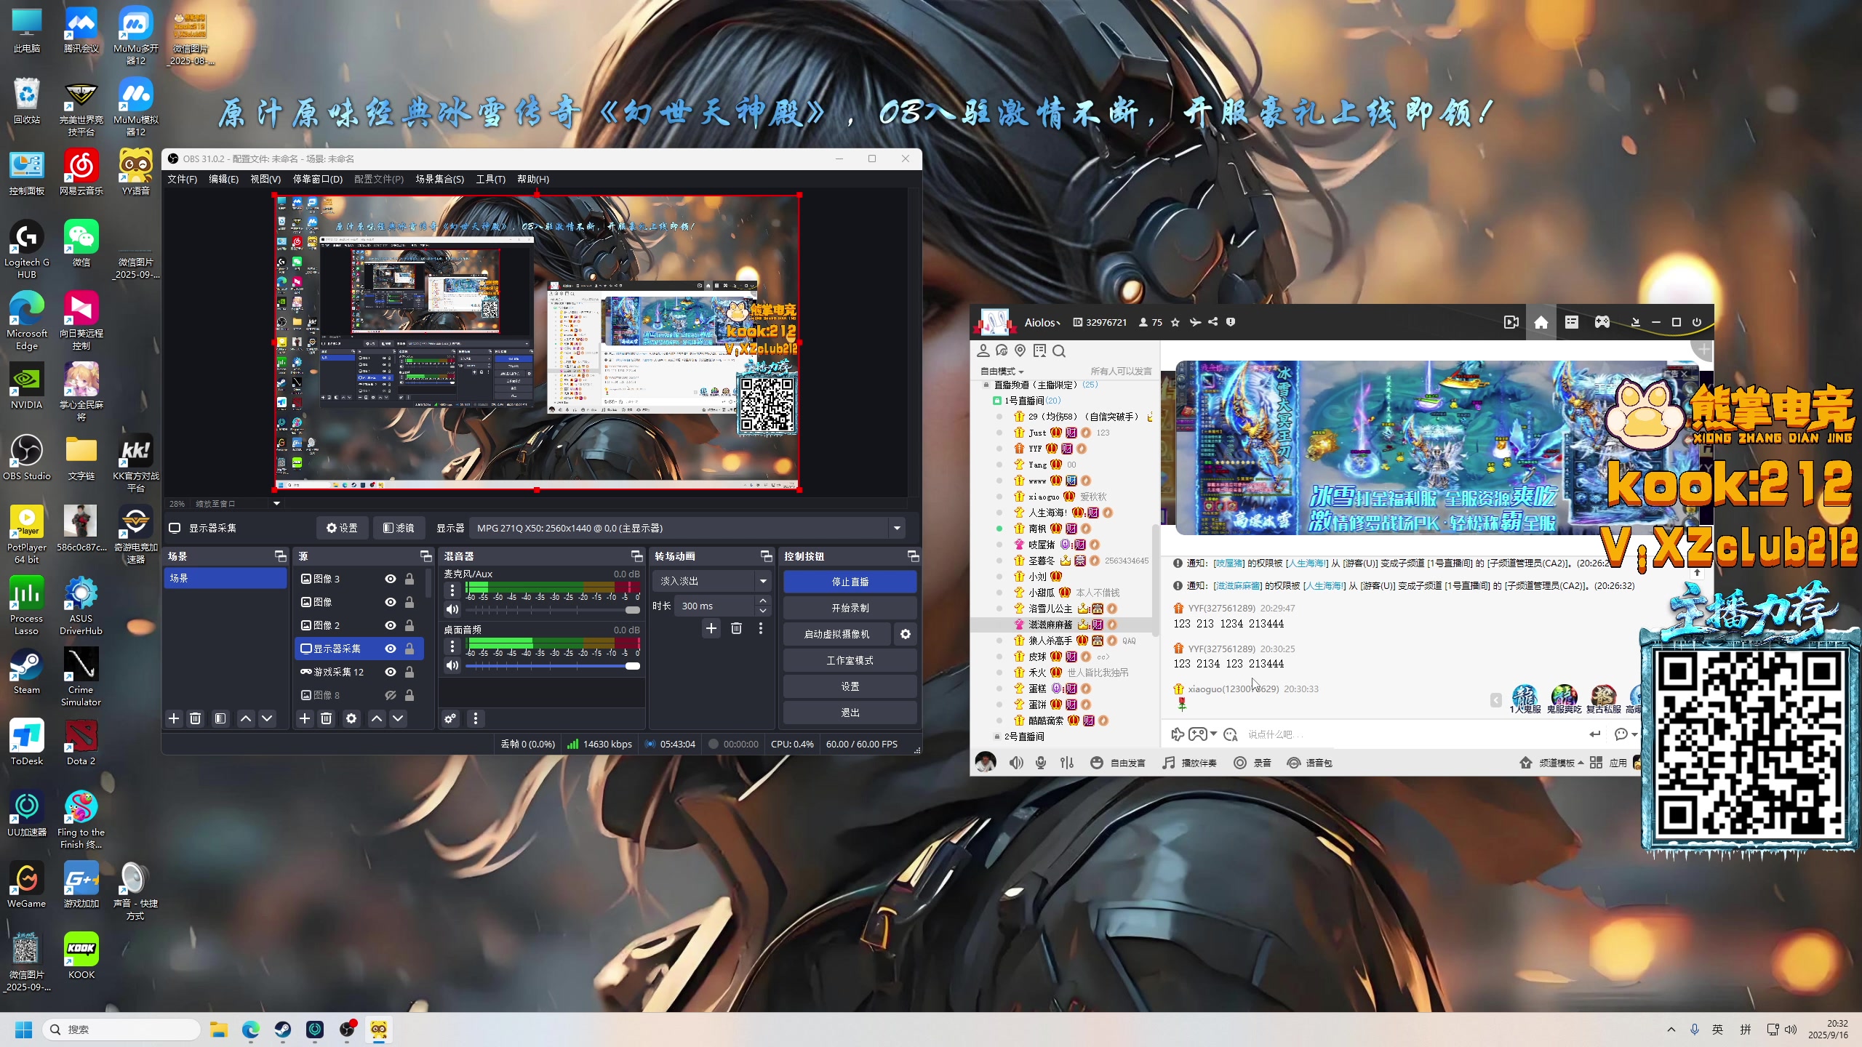Delete selected source with trash icon
The width and height of the screenshot is (1862, 1047).
tap(327, 718)
